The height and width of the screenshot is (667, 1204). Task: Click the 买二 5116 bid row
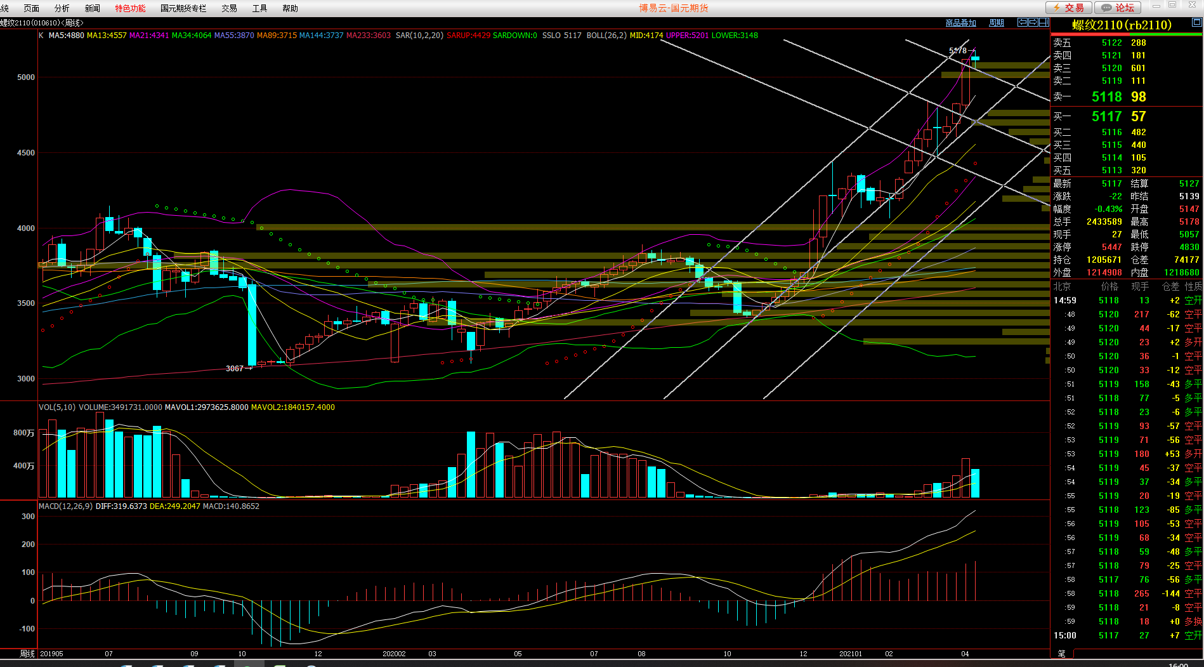(1127, 133)
